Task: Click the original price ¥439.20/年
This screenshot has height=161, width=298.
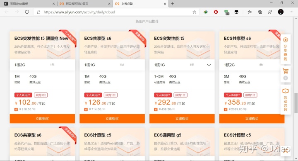Action: tap(167, 110)
